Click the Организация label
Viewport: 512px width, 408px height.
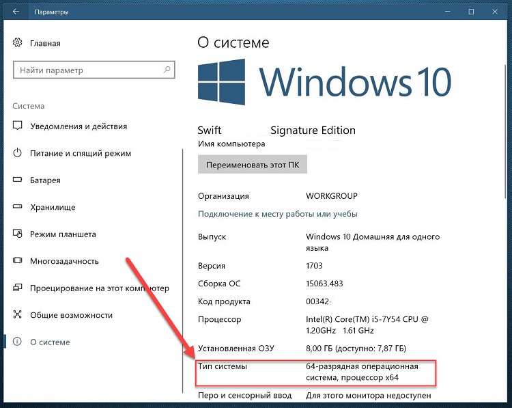[x=223, y=196]
